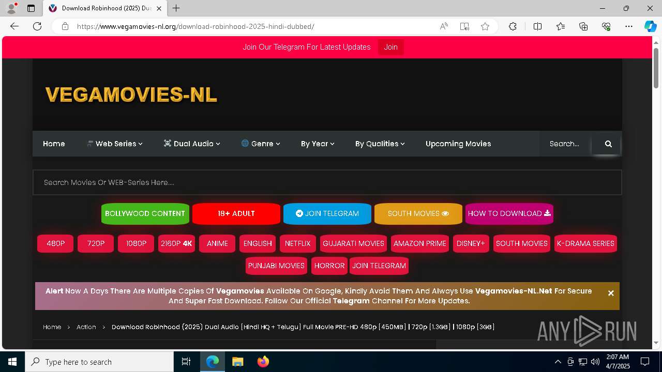The image size is (662, 372).
Task: Open browser profile avatar icon
Action: coord(11,8)
